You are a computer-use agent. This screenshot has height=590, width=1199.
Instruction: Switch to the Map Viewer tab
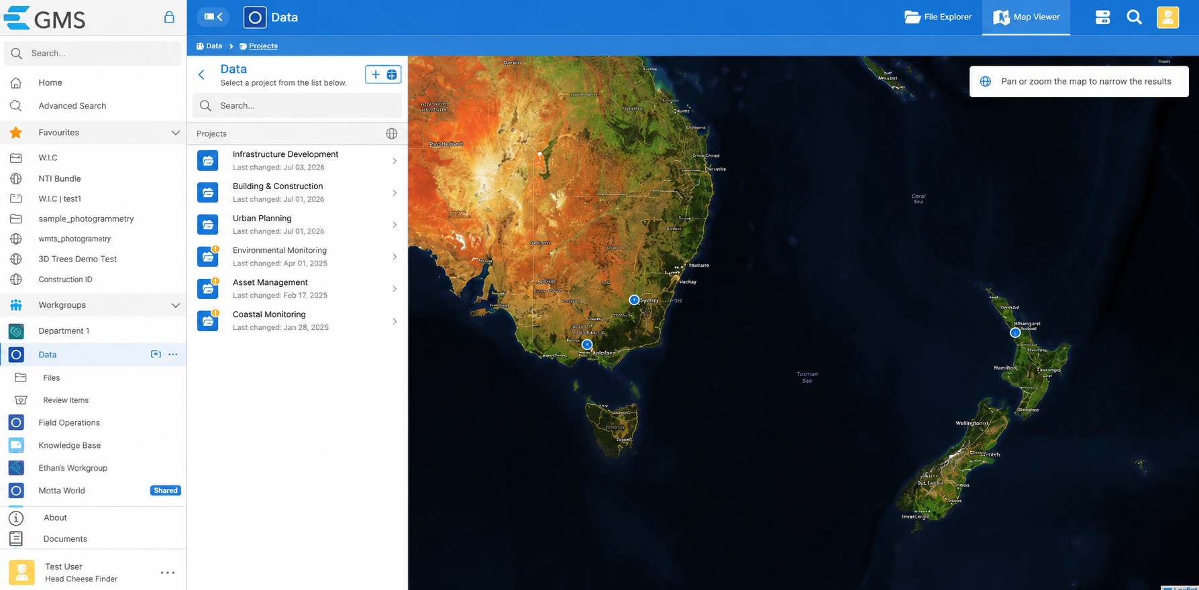coord(1027,17)
